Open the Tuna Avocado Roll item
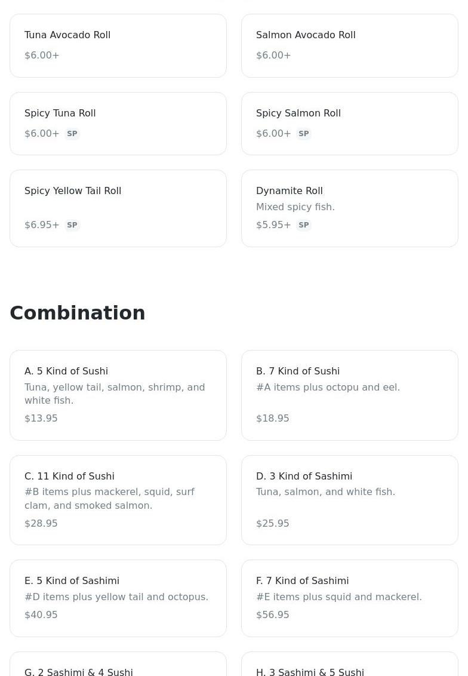This screenshot has width=468, height=676. click(118, 45)
